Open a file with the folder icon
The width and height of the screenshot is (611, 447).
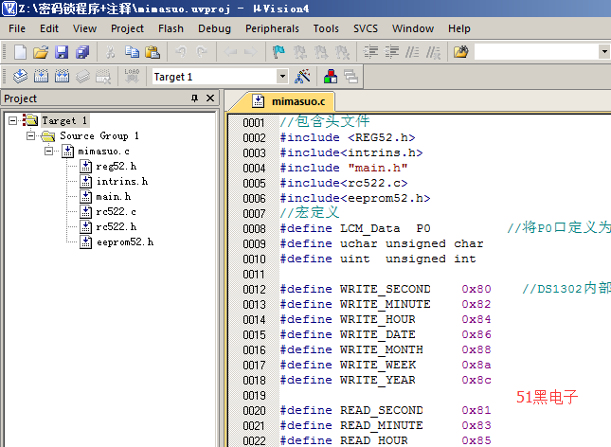click(x=41, y=52)
